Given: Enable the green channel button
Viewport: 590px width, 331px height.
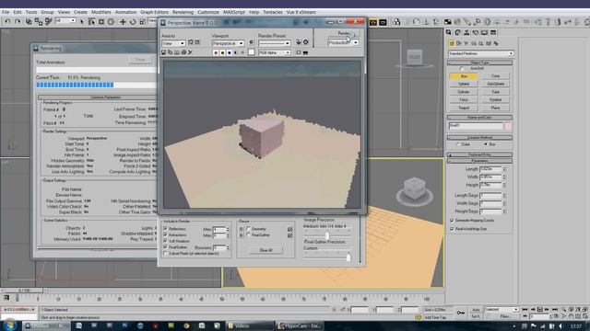Looking at the screenshot, I should 222,52.
